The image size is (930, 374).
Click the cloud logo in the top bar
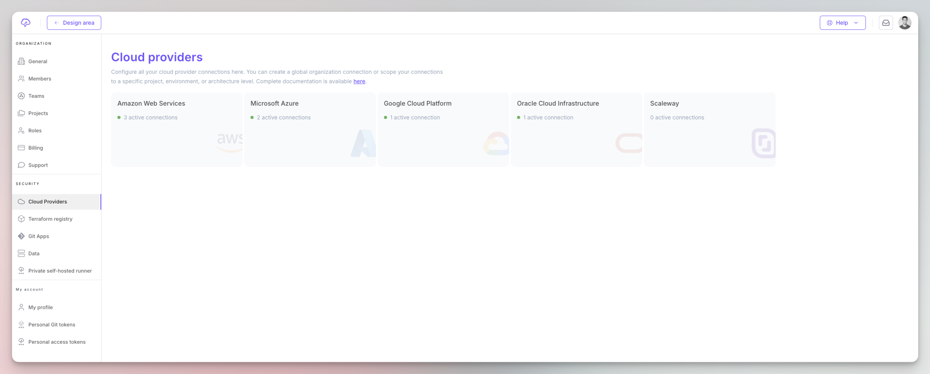26,23
